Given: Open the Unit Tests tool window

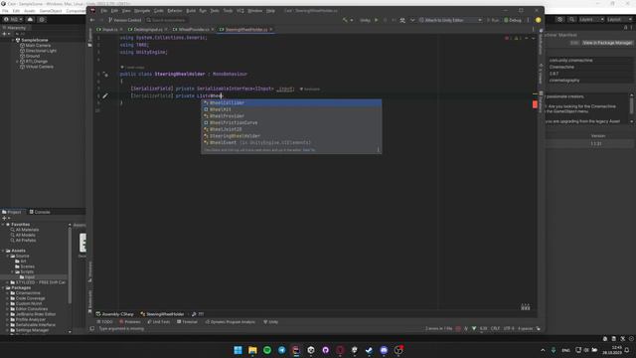Looking at the screenshot, I should (159, 322).
